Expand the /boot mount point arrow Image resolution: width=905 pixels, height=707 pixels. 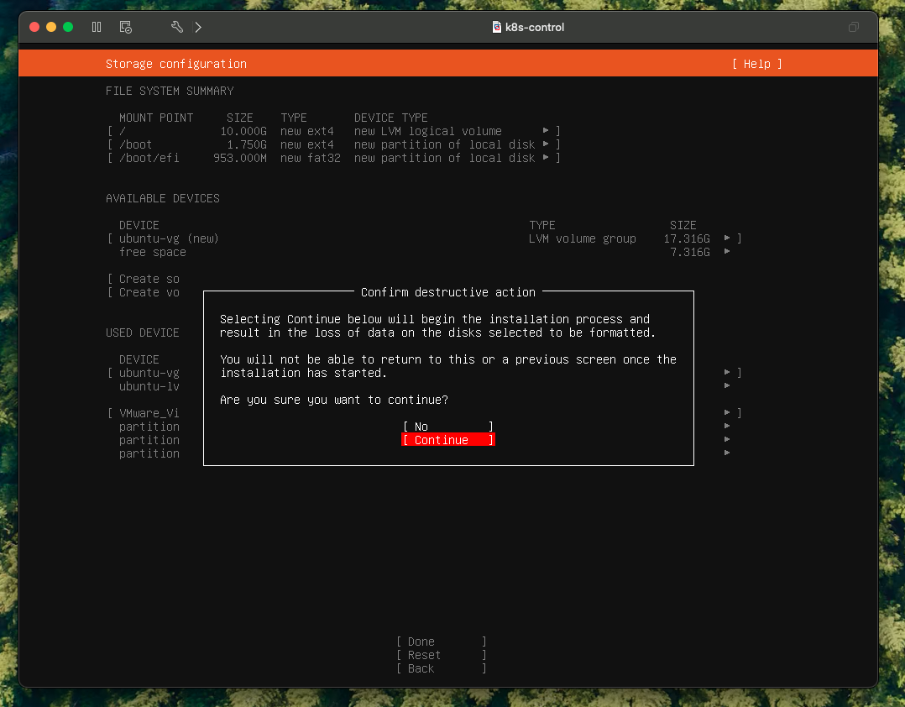(546, 144)
